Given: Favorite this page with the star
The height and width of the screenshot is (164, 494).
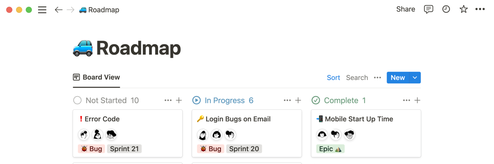Looking at the screenshot, I should pyautogui.click(x=463, y=9).
